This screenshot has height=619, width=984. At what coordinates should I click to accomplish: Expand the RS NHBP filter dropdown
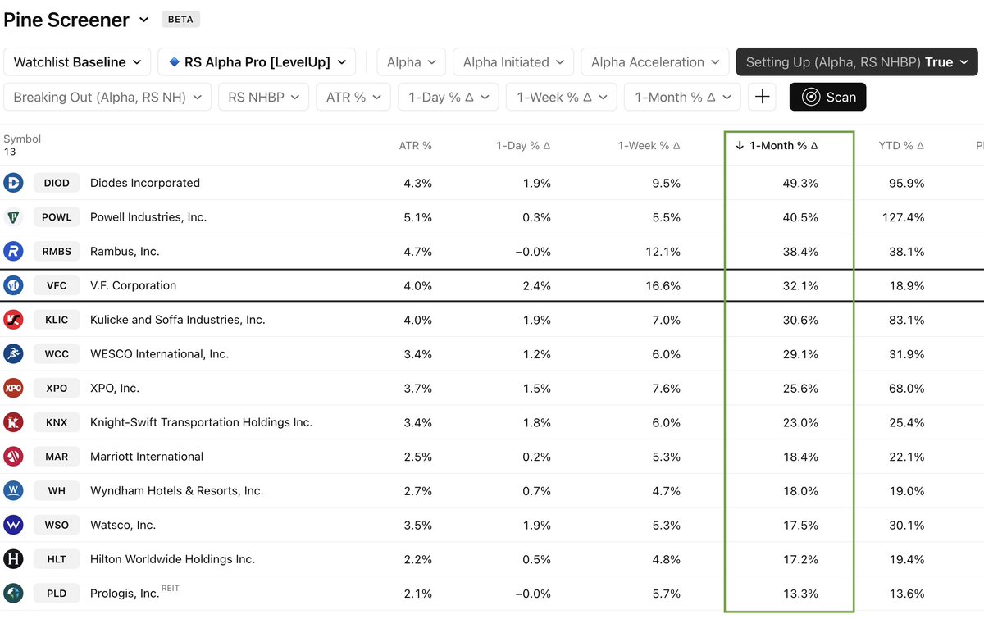point(263,97)
